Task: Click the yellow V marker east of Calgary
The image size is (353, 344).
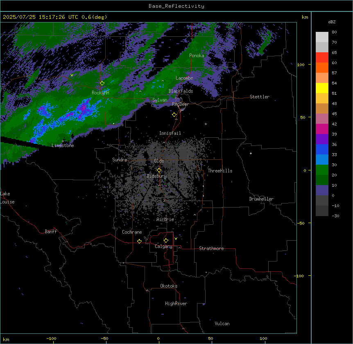Action: 176,239
